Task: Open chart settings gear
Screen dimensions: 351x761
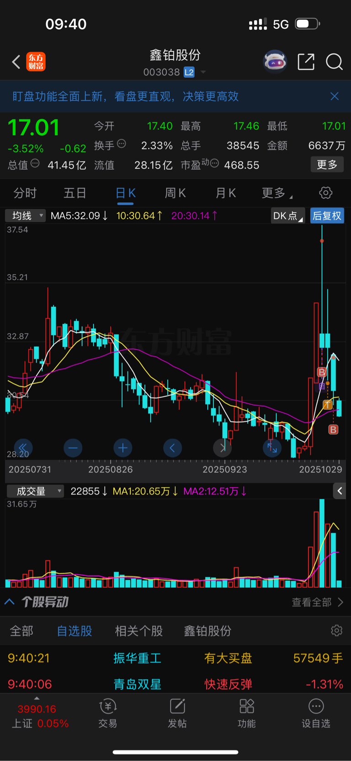Action: (x=325, y=193)
